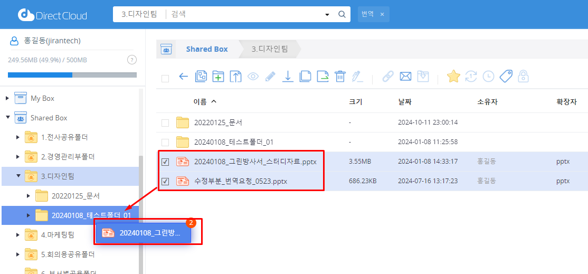Click the download arrow icon
588x274 pixels.
click(x=288, y=77)
